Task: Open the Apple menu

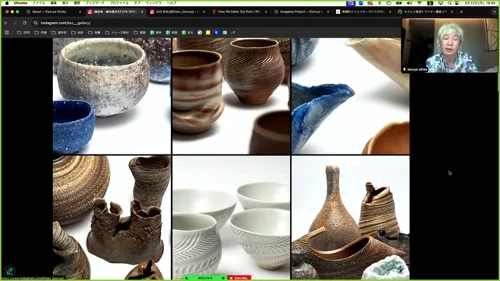Action: [7, 3]
